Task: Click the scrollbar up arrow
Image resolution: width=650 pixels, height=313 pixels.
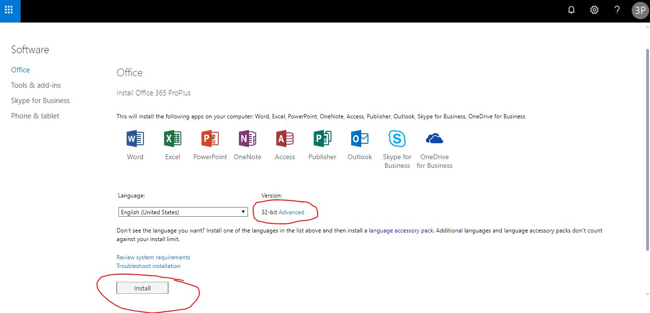Action: click(x=647, y=28)
